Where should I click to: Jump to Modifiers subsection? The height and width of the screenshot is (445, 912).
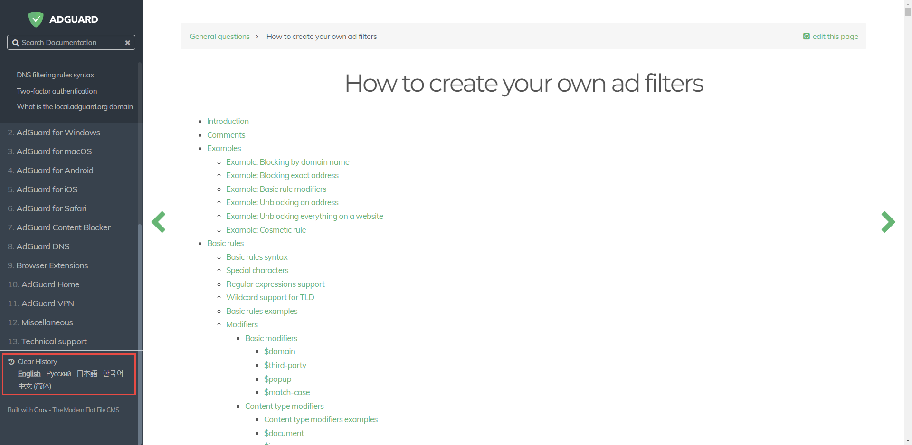pyautogui.click(x=242, y=324)
